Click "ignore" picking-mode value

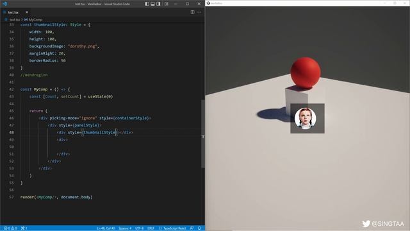(88, 118)
